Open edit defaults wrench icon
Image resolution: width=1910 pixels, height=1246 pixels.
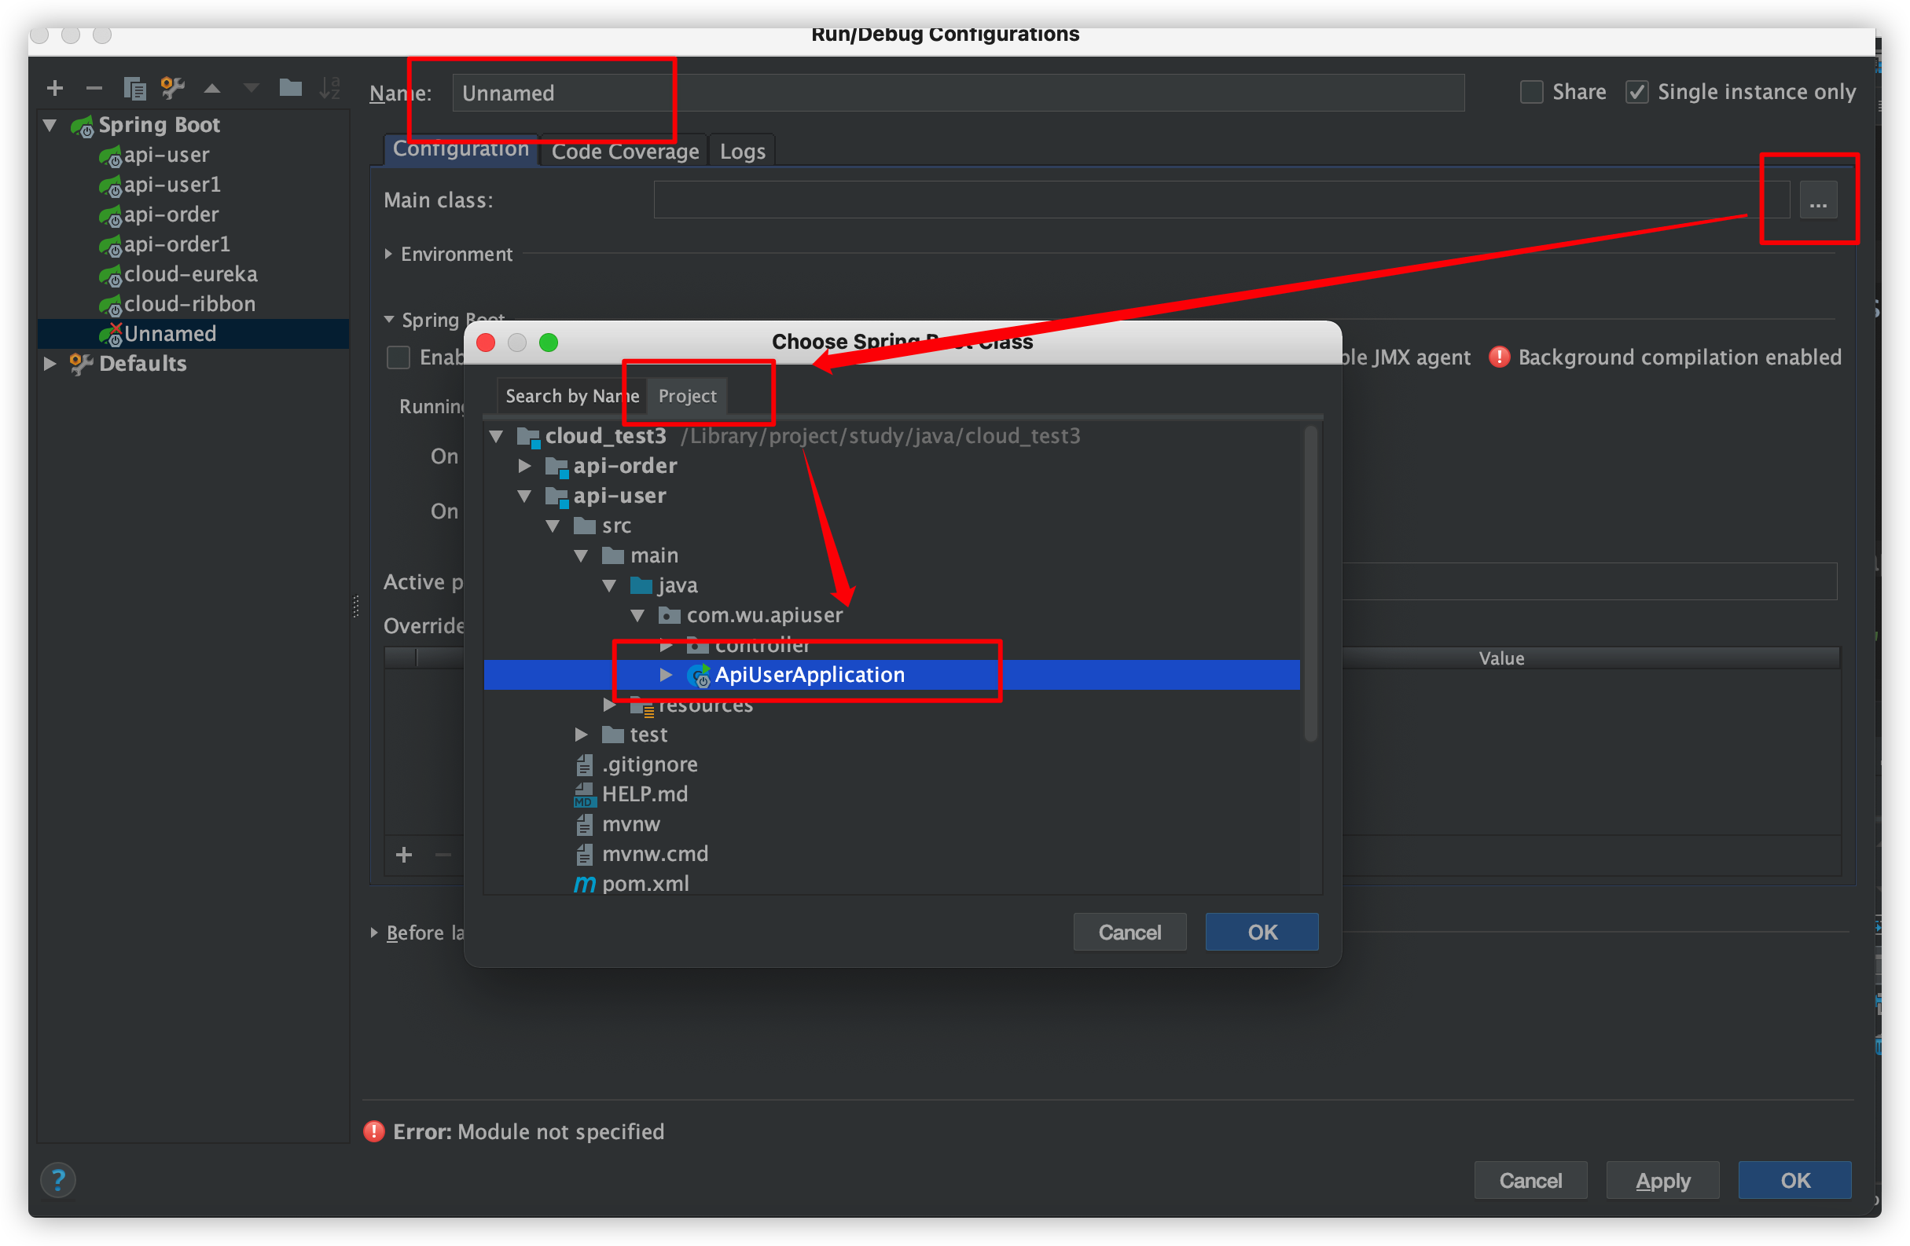click(173, 88)
